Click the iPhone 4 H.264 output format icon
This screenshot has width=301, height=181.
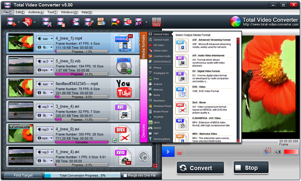pos(124,43)
